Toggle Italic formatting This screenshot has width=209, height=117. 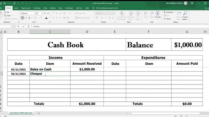pyautogui.click(x=26, y=18)
